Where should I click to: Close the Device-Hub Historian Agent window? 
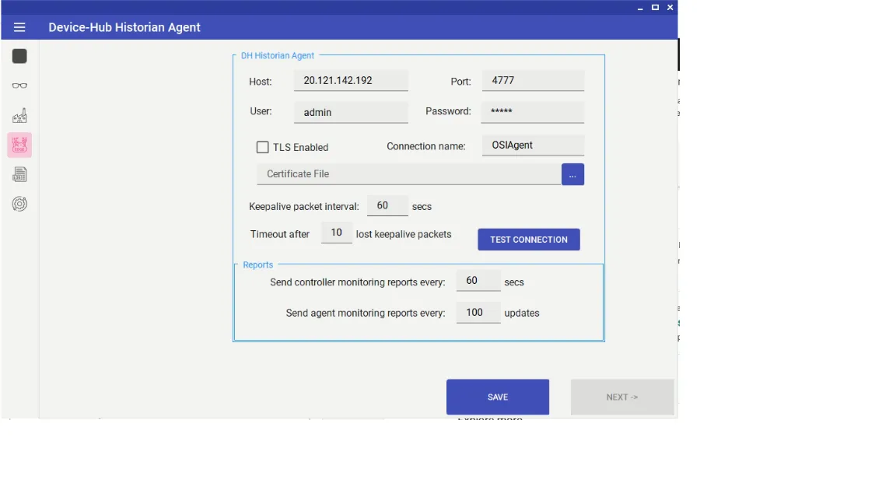point(670,8)
